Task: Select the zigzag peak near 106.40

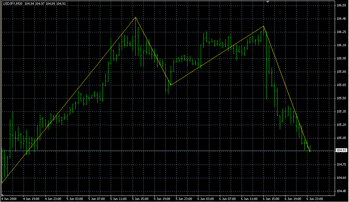Action: tap(135, 17)
